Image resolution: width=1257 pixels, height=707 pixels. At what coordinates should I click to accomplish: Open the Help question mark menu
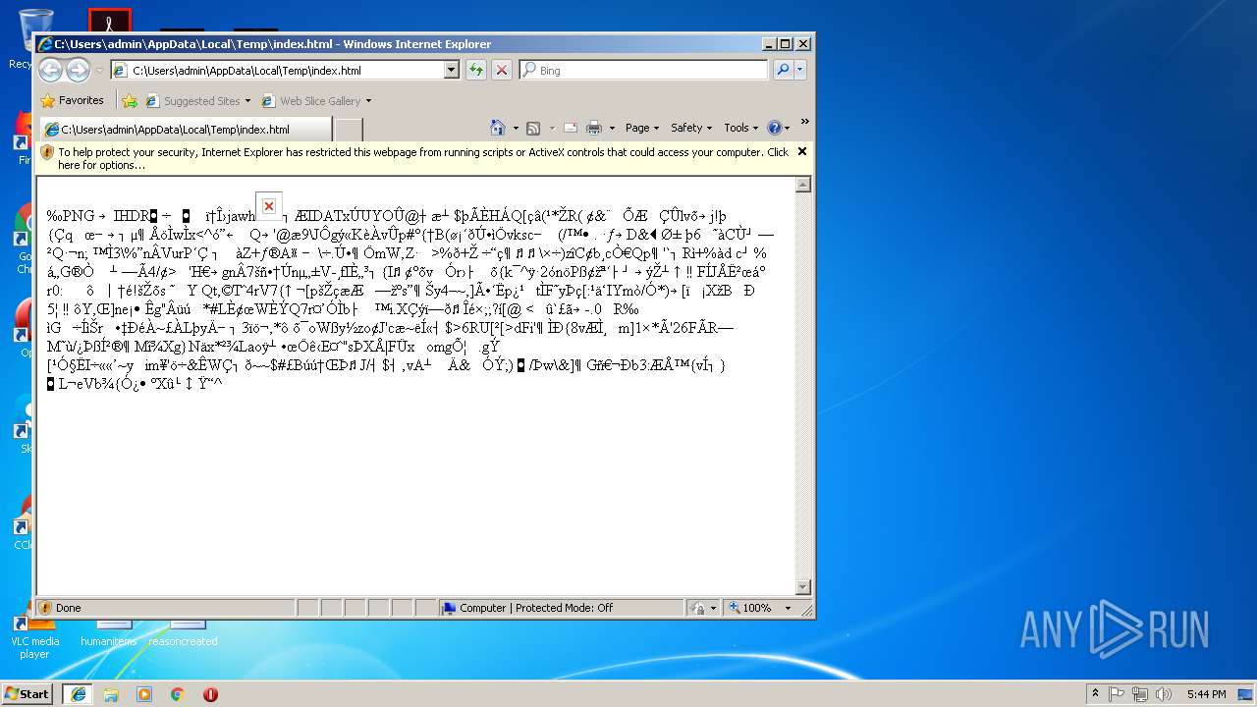pos(779,128)
